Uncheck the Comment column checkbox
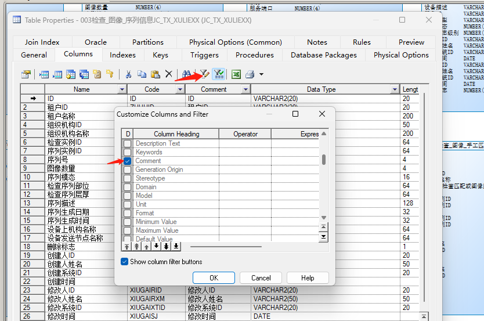Image resolution: width=484 pixels, height=321 pixels. (x=127, y=161)
